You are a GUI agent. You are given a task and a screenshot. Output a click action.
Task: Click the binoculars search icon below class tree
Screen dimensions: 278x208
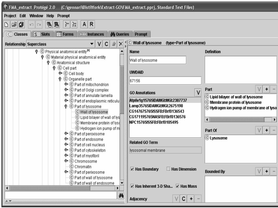[121, 196]
